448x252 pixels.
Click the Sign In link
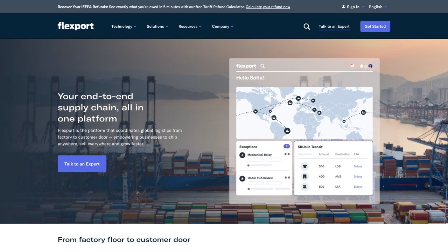tap(353, 7)
